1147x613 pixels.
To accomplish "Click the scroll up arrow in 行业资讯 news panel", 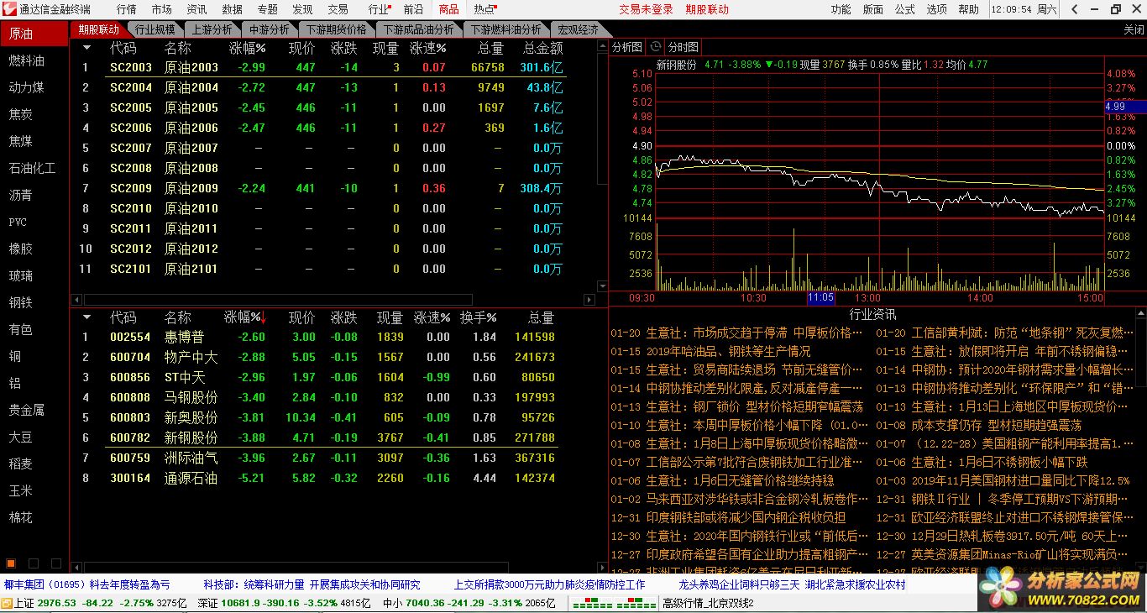I will [1140, 314].
